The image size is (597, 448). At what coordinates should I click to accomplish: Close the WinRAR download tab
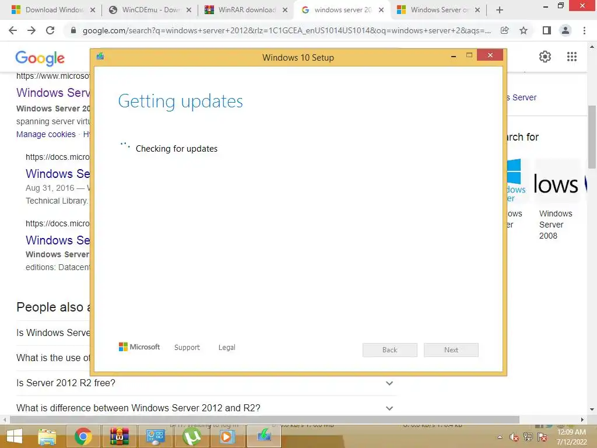[285, 10]
